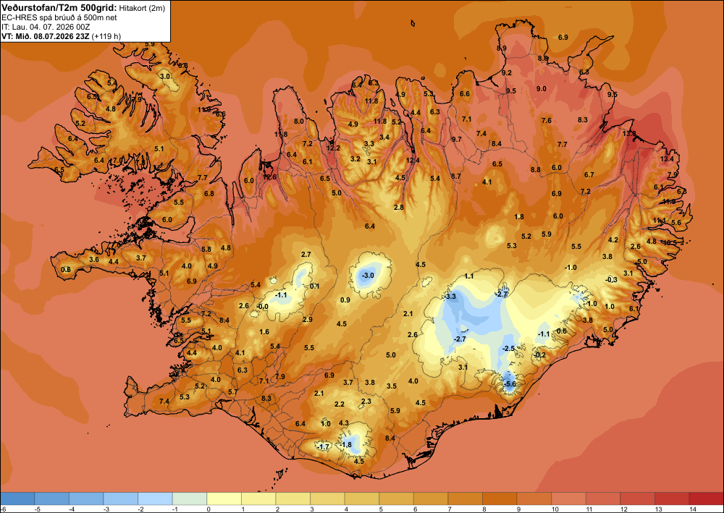724x513 pixels.
Task: Click the -1.8 value on the southern glacier
Action: pyautogui.click(x=346, y=445)
